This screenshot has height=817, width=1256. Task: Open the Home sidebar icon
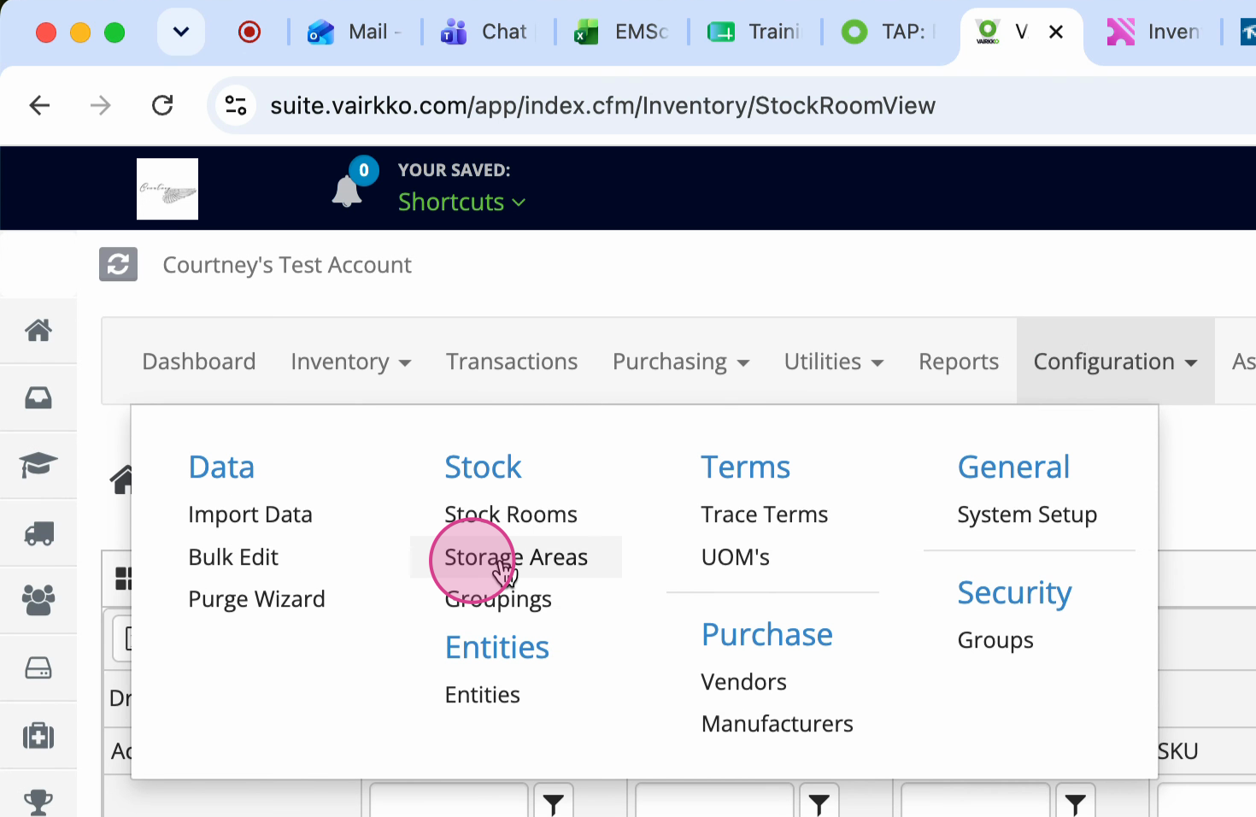[x=38, y=330]
